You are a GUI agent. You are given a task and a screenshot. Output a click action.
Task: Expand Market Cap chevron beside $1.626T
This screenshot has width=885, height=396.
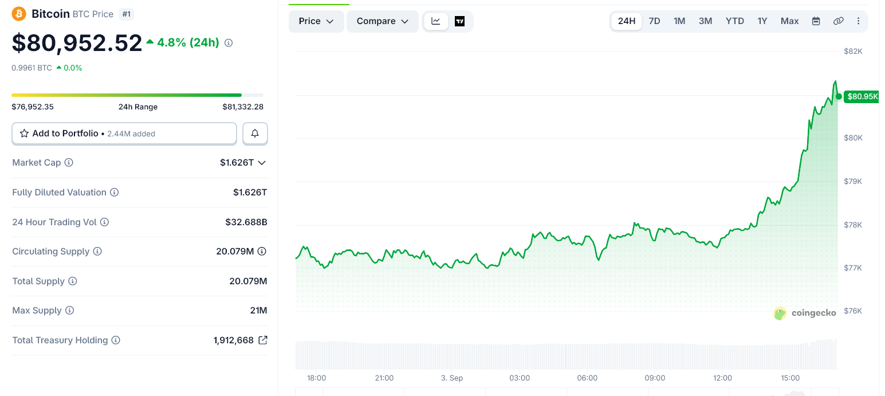point(262,163)
